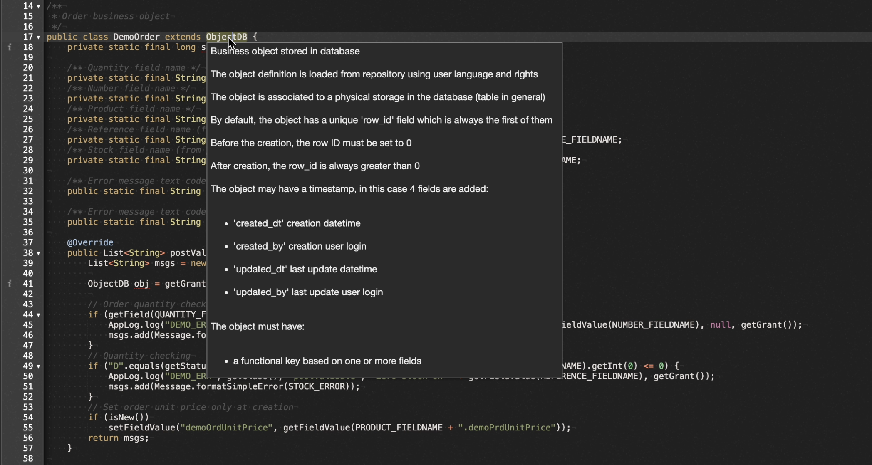Click the info annotation icon on line 18
Image resolution: width=872 pixels, height=465 pixels.
[x=9, y=47]
